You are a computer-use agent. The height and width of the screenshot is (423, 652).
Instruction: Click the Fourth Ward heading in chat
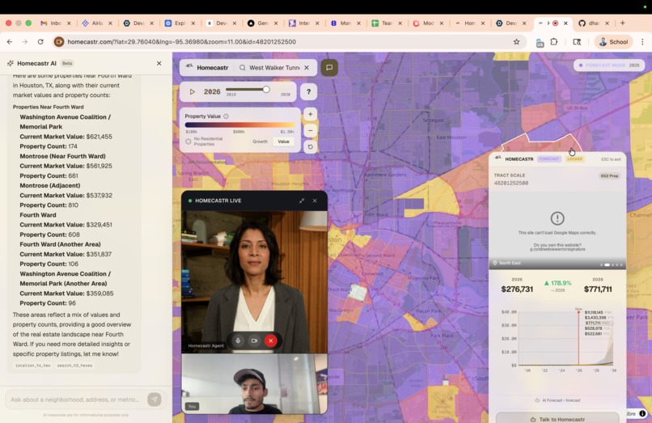pos(38,215)
